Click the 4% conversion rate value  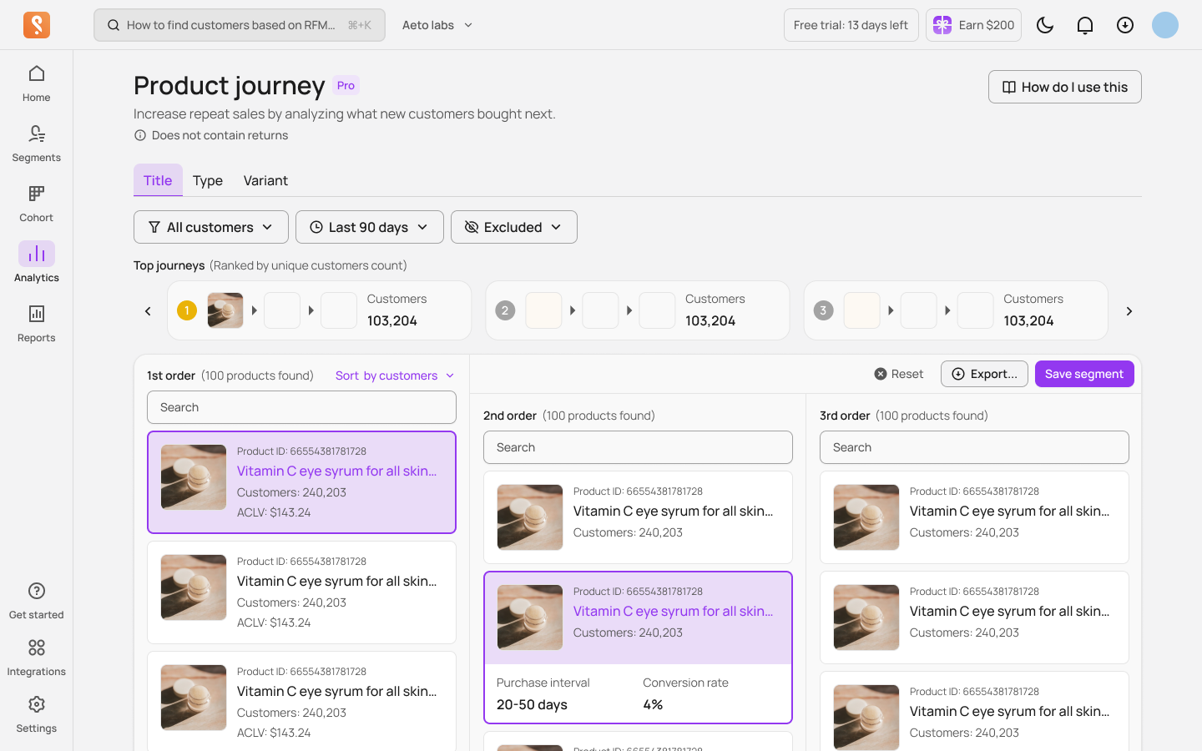click(x=653, y=704)
